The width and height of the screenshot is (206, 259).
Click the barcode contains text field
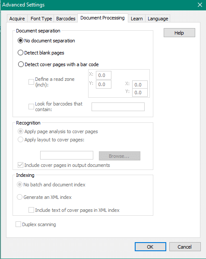coord(118,107)
